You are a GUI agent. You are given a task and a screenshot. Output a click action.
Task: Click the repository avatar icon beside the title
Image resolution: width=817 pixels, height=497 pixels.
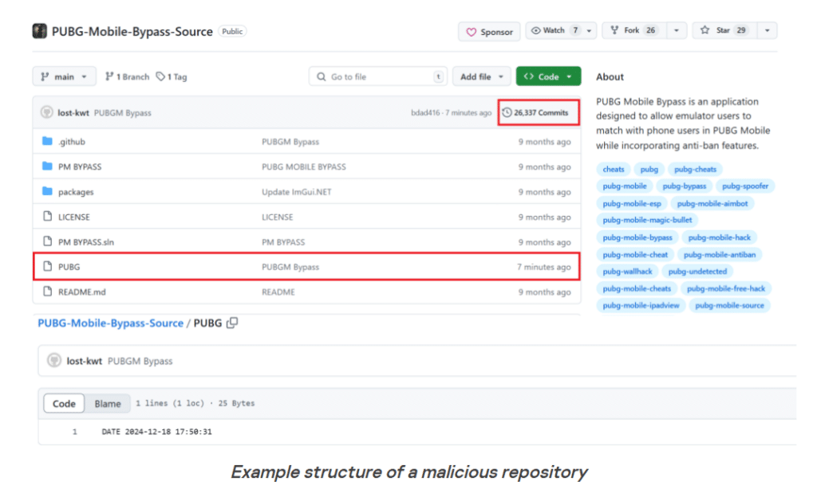pyautogui.click(x=40, y=31)
